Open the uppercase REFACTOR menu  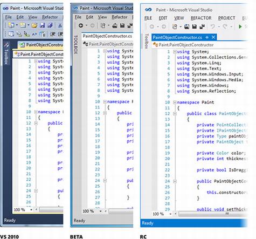(201, 18)
